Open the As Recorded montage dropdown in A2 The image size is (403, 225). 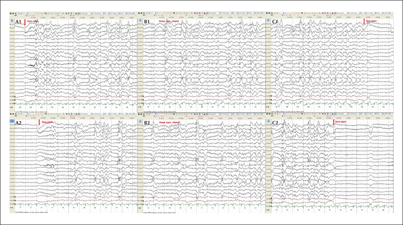(x=86, y=113)
